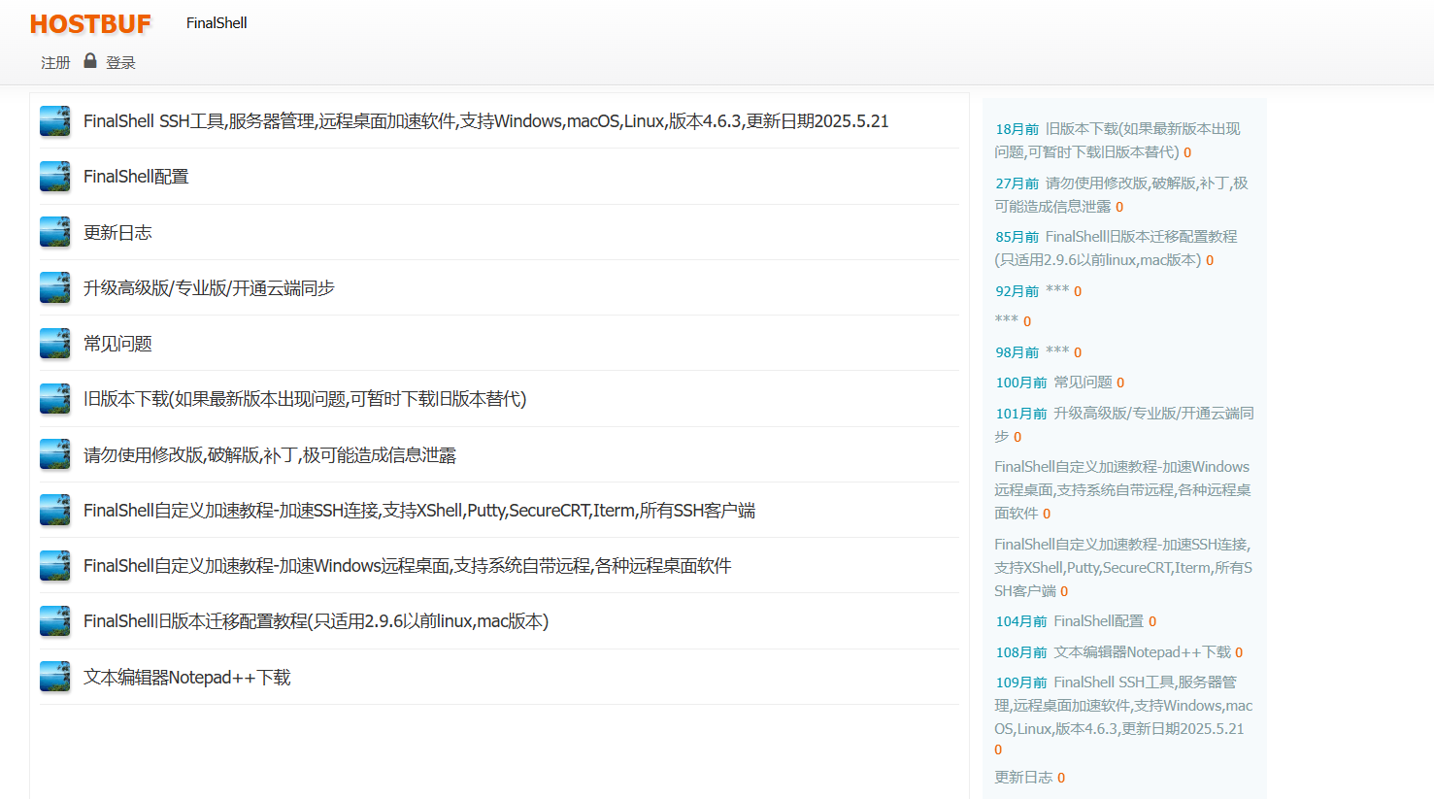Screen dimensions: 1434x799
Task: Open 加速Windows远程桌面 tutorial in main list
Action: [x=408, y=566]
